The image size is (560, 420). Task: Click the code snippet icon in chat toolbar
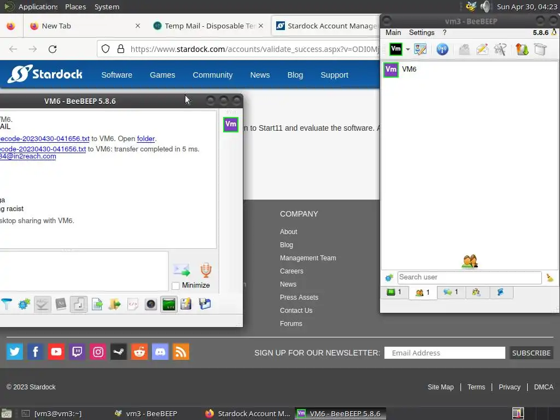tap(132, 304)
